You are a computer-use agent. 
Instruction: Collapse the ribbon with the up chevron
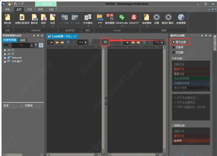tap(209, 9)
